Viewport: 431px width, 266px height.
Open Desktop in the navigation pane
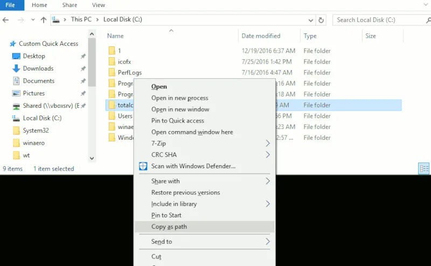tap(34, 56)
